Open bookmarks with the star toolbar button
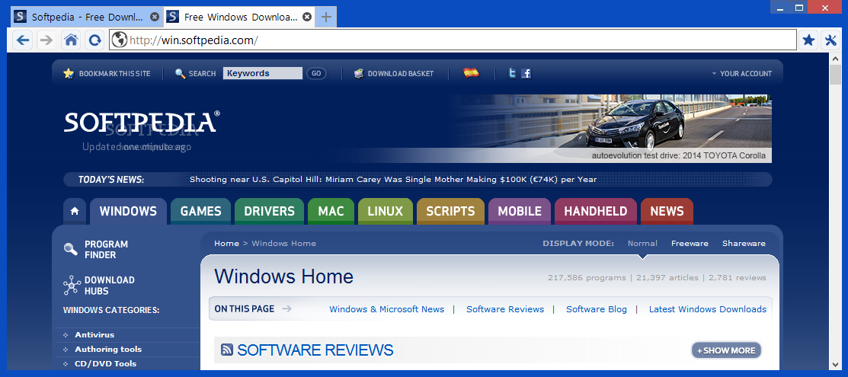The height and width of the screenshot is (377, 848). [808, 40]
